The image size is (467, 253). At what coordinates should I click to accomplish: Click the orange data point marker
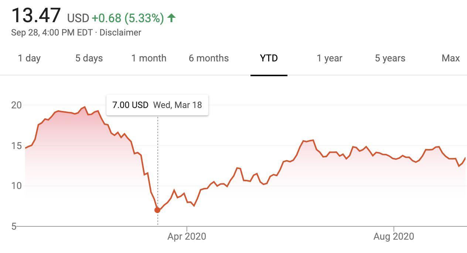click(157, 210)
